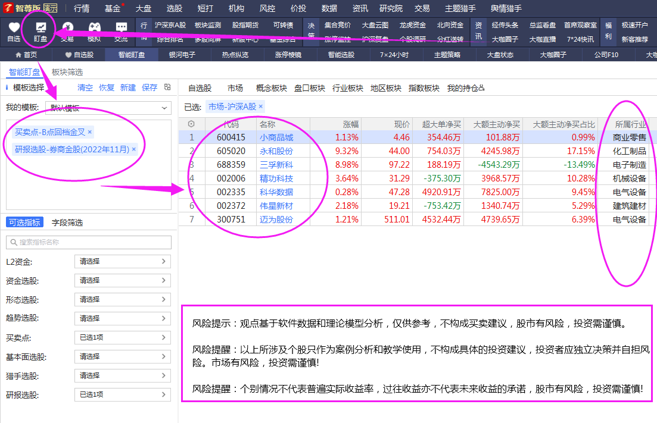This screenshot has height=423, width=657.
Task: Switch to the 涨停棱镜 tab
Action: point(288,55)
